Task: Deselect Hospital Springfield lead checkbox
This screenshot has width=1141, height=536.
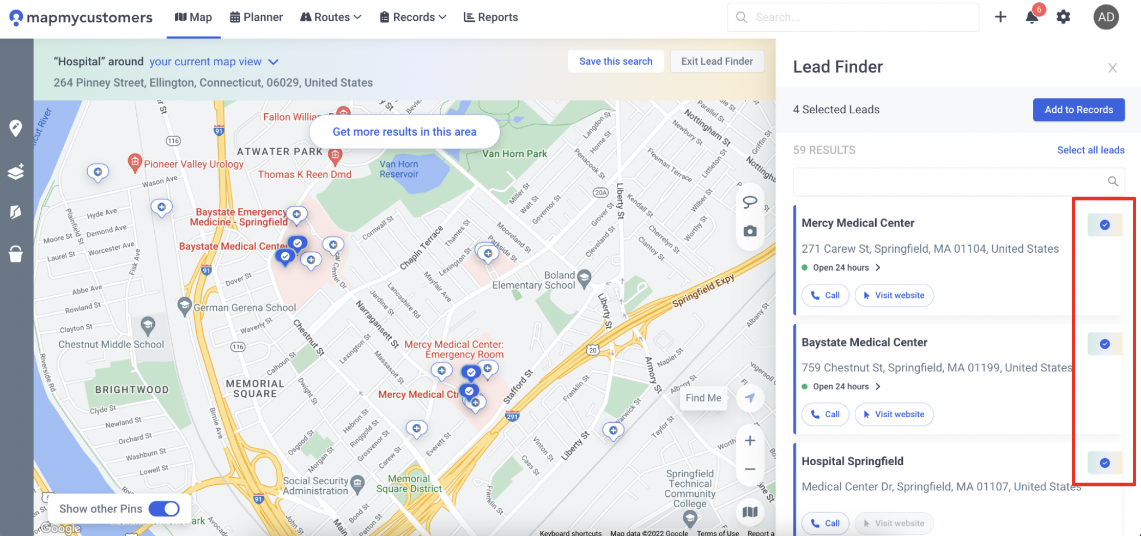Action: click(1104, 463)
